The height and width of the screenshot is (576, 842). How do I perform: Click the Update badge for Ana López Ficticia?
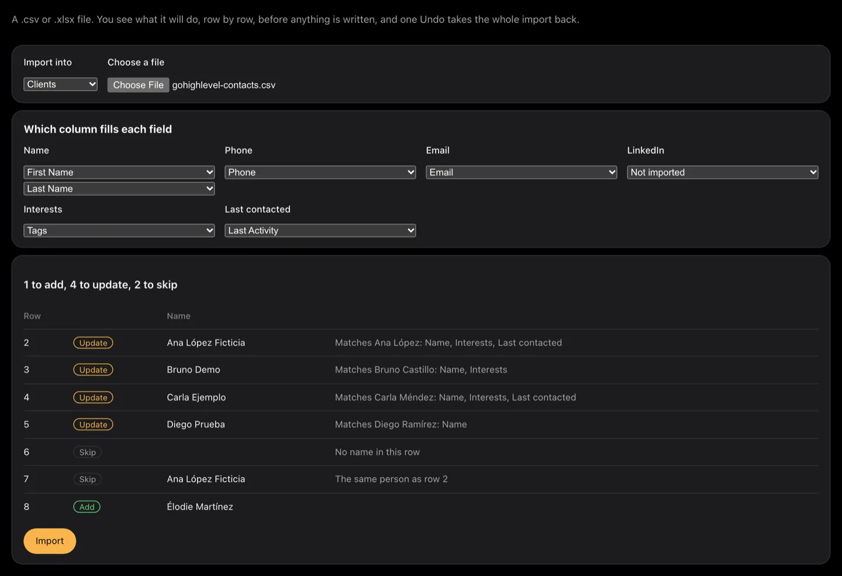93,343
